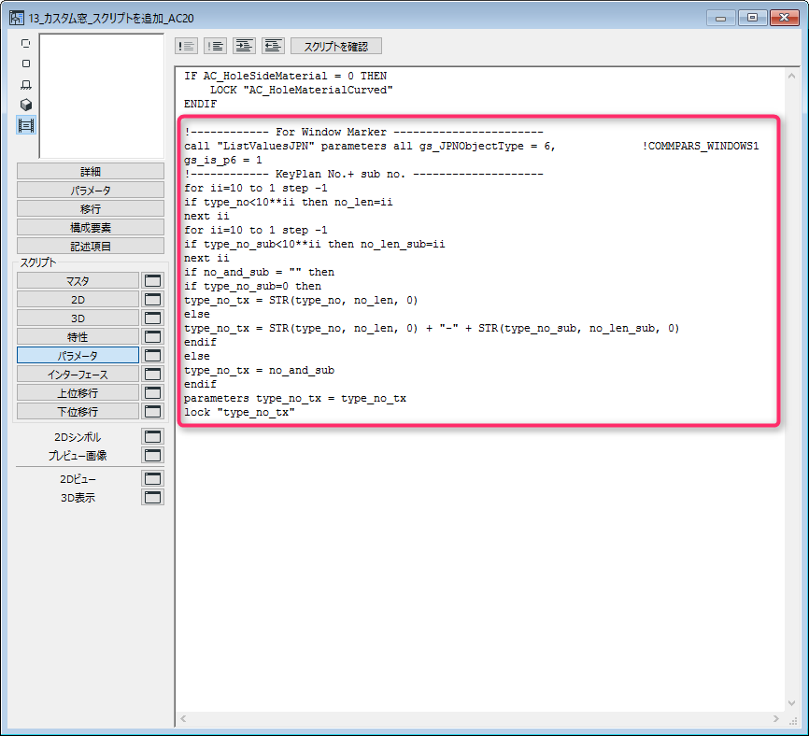809x736 pixels.
Task: Click the increase indent toolbar icon
Action: click(244, 46)
